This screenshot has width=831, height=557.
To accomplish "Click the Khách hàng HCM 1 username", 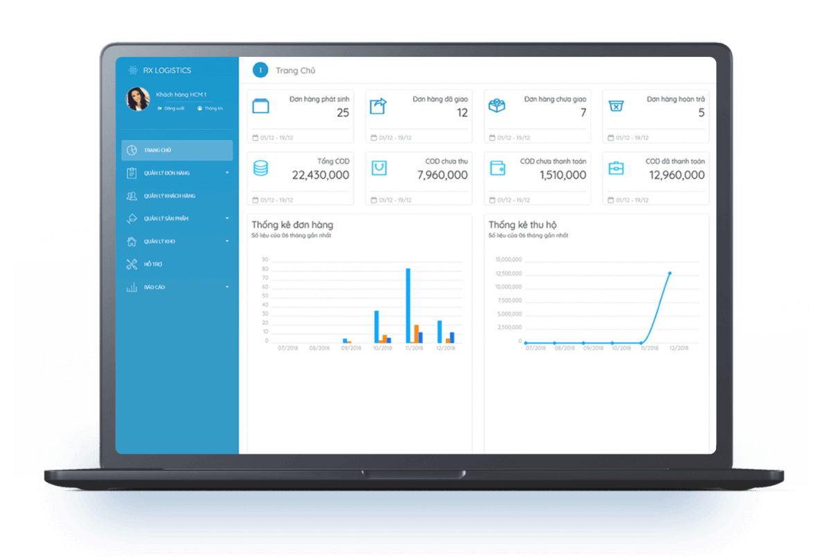I will click(181, 94).
